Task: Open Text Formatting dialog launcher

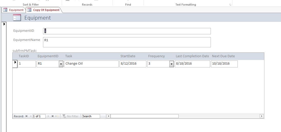Action: [230, 5]
